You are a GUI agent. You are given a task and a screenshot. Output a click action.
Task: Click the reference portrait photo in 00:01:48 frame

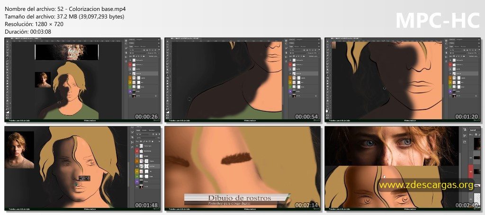pos(19,150)
